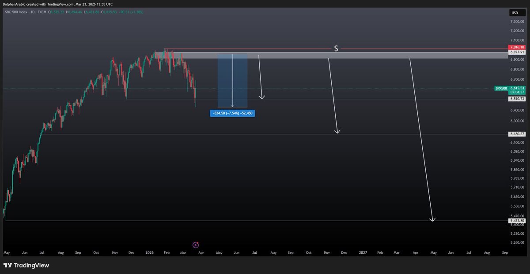Screen dimensions: 530x274
Task: Click the current price 6,615.53 tag
Action: point(517,88)
